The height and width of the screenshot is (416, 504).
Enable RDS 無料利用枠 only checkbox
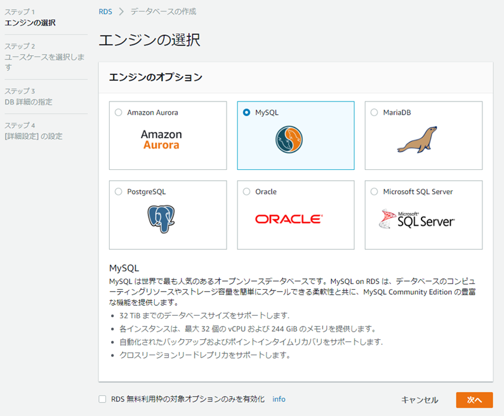103,400
